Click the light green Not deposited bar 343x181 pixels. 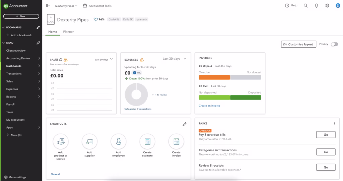coord(214,98)
